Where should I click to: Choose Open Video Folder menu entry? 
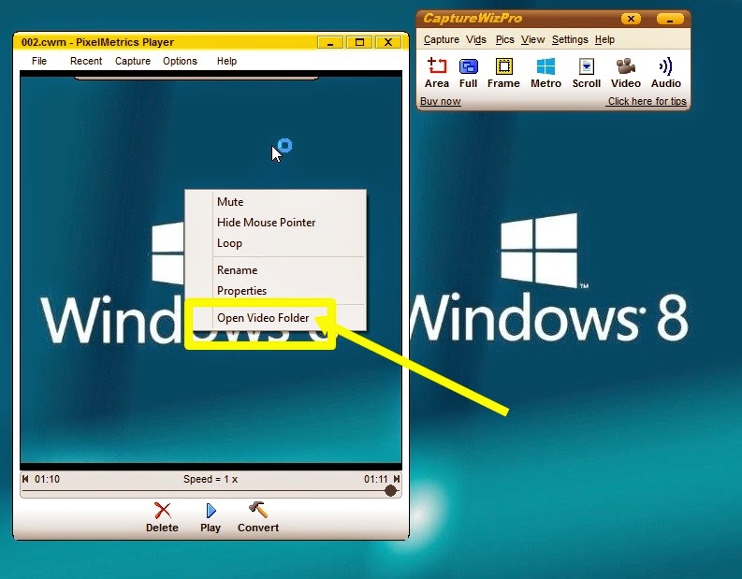point(275,318)
